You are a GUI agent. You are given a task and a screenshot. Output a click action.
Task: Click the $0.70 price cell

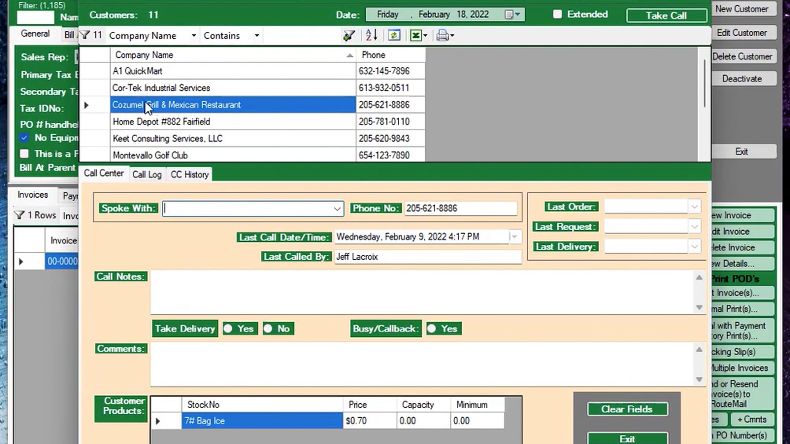369,421
